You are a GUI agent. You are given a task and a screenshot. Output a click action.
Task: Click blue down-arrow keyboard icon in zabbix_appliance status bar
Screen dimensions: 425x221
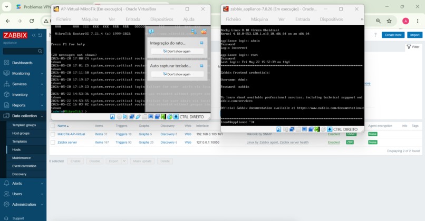click(x=330, y=129)
